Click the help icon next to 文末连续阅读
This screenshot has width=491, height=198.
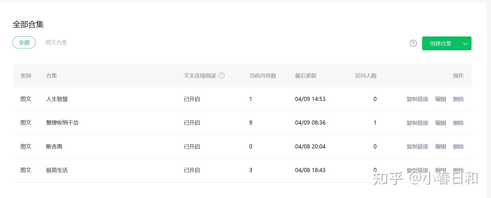click(x=221, y=75)
